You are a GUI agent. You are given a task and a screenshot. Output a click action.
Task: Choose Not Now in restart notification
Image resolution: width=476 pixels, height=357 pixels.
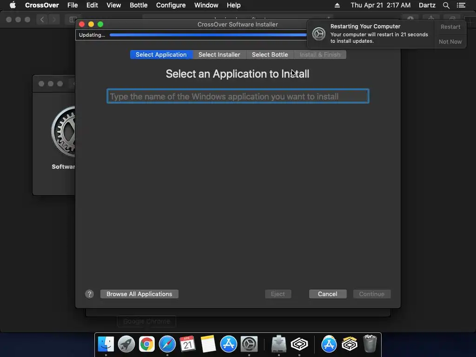450,41
